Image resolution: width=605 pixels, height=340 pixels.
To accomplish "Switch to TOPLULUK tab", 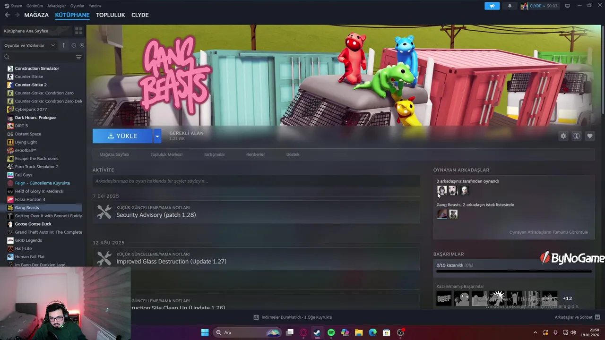I will [111, 15].
